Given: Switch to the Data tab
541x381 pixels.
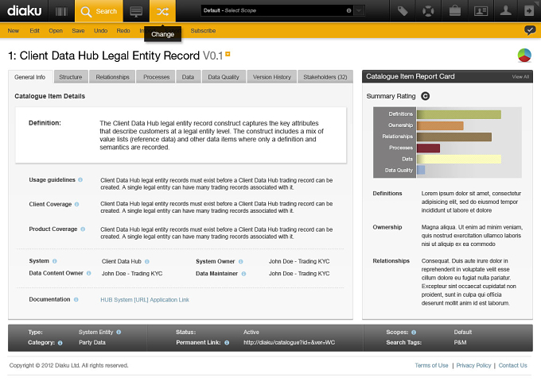Looking at the screenshot, I should click(188, 77).
